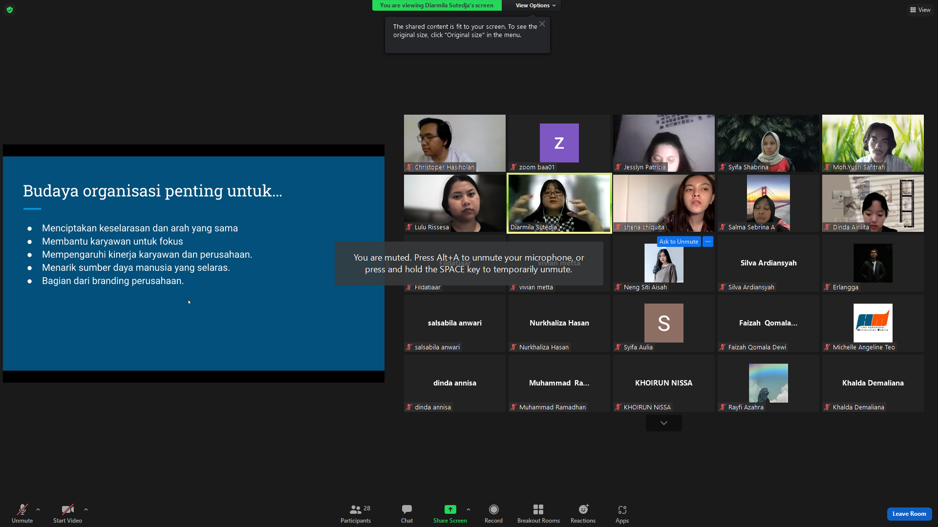Select shena chiquita's video tile
This screenshot has height=527, width=938.
pyautogui.click(x=663, y=203)
